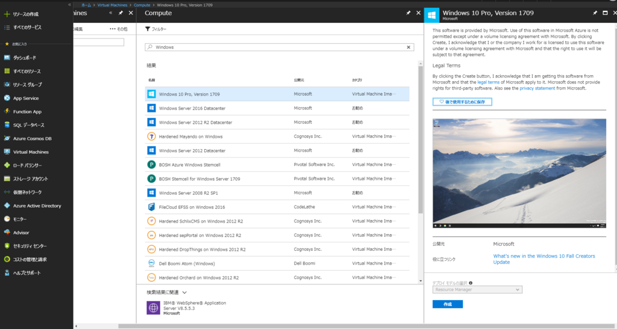617x329 pixels.
Task: Open Azure Cosmos DB in sidebar
Action: coord(33,138)
